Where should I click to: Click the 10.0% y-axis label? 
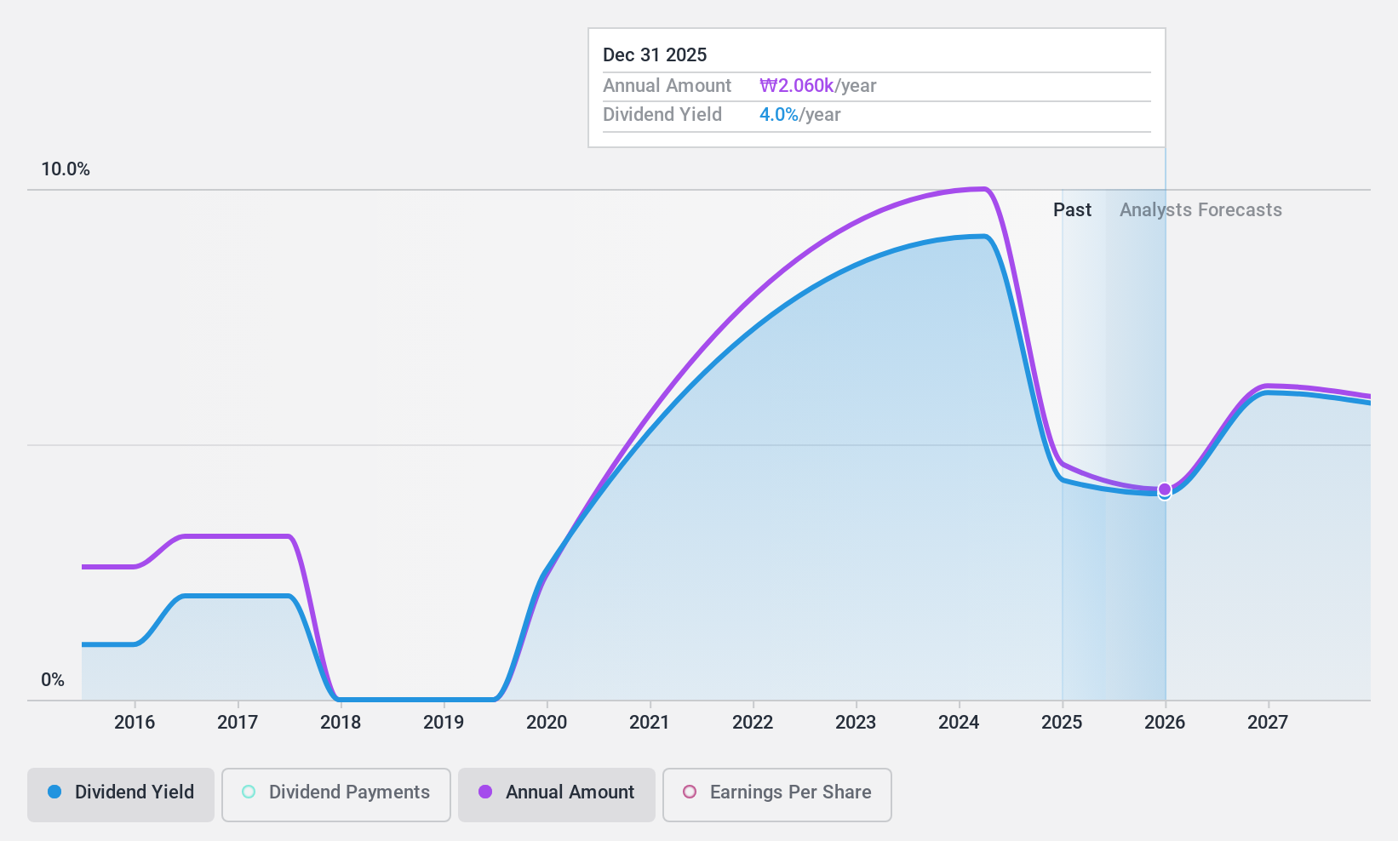tap(66, 169)
